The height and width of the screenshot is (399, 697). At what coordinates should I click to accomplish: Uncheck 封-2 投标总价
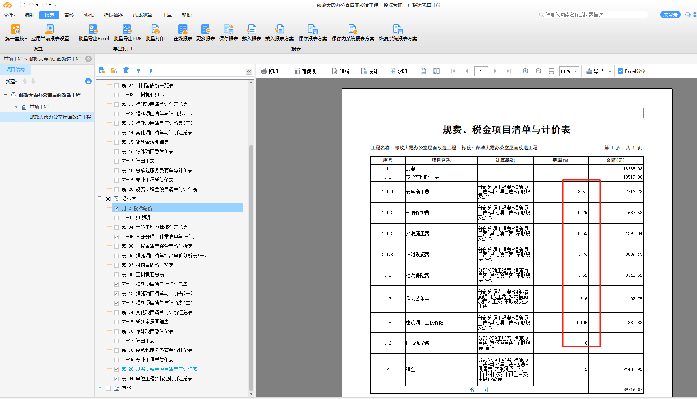(116, 208)
